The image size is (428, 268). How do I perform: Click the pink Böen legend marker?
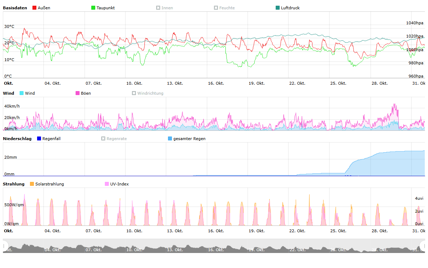coord(78,93)
